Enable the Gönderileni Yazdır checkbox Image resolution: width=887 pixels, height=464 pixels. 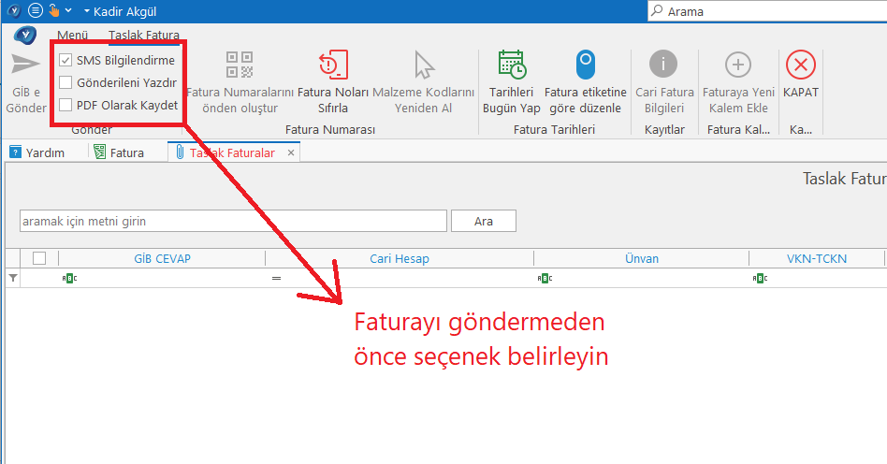click(65, 82)
